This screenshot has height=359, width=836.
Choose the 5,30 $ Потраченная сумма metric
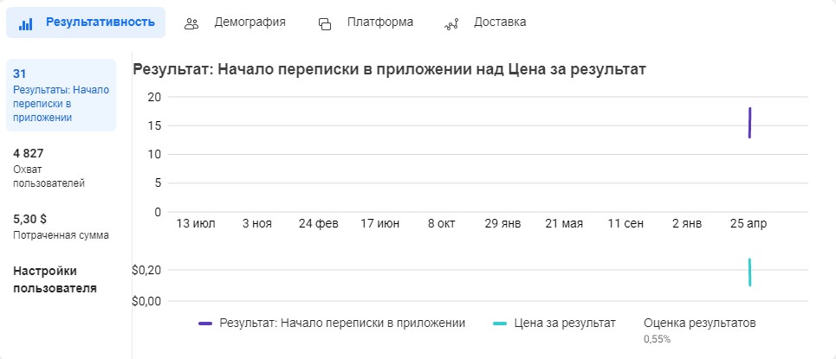61,227
